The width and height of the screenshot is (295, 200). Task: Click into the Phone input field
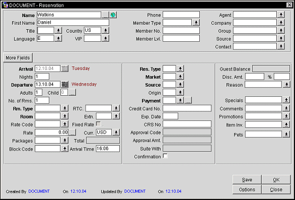(181, 15)
